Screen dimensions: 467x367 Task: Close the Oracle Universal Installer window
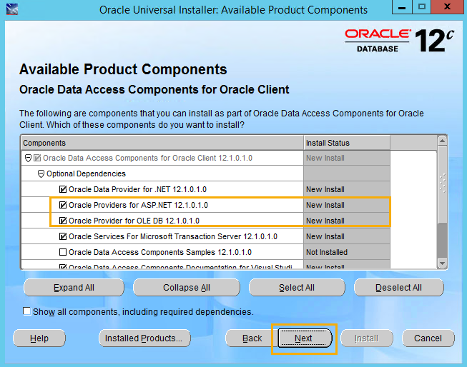(448, 7)
